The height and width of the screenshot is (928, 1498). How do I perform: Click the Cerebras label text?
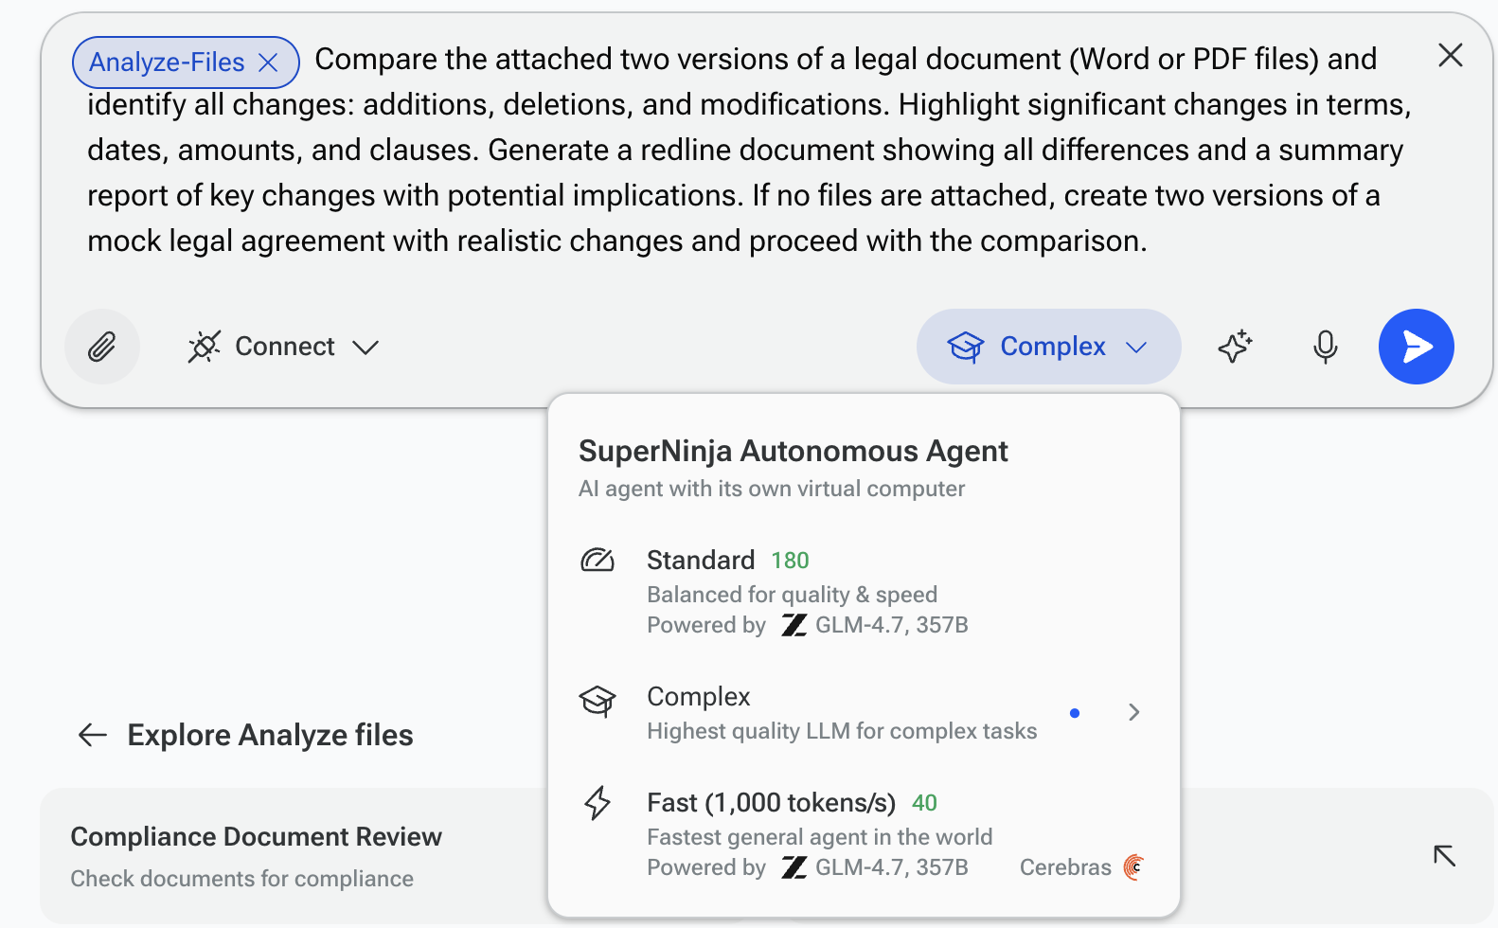click(x=1065, y=867)
